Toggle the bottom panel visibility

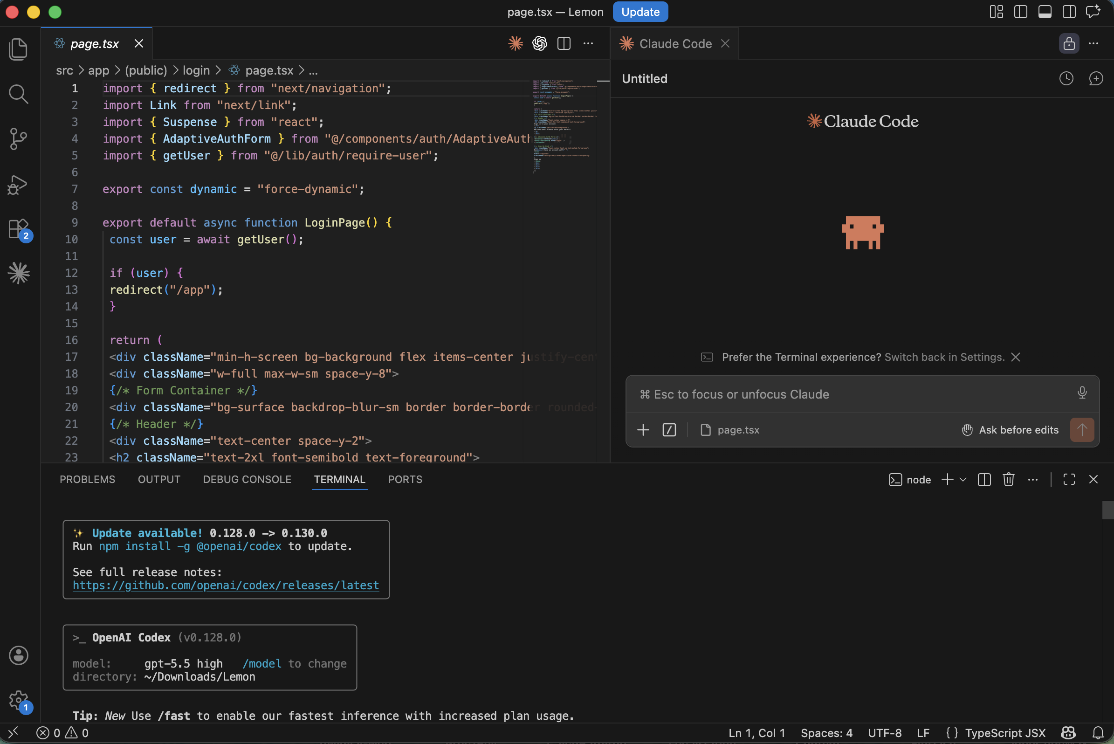tap(1045, 12)
